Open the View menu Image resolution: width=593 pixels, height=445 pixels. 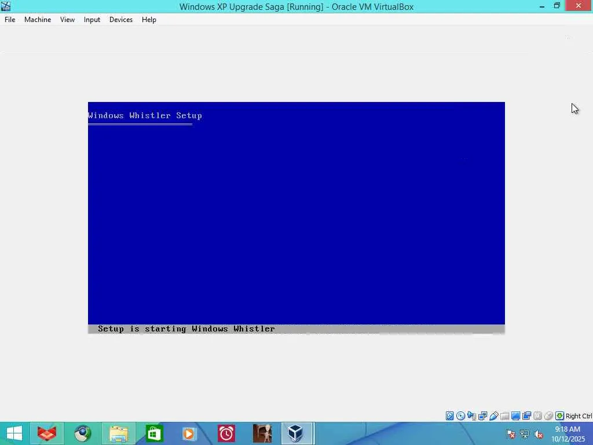coord(67,20)
